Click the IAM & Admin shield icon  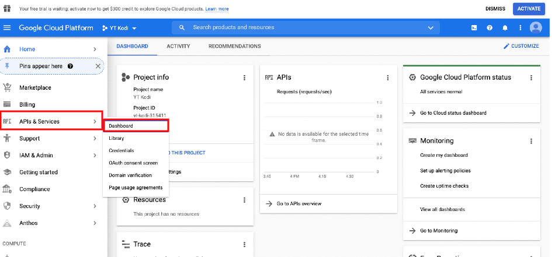[7, 155]
